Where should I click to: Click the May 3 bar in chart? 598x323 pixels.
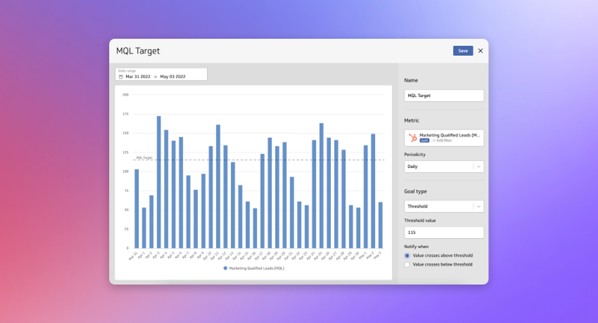pyautogui.click(x=380, y=225)
